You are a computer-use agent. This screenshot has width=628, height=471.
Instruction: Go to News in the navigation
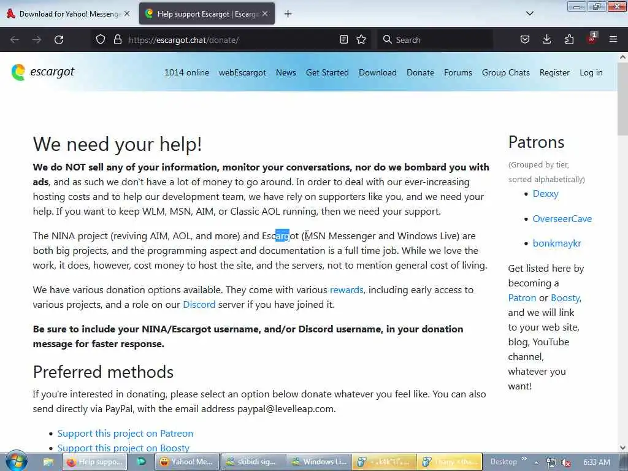(286, 72)
